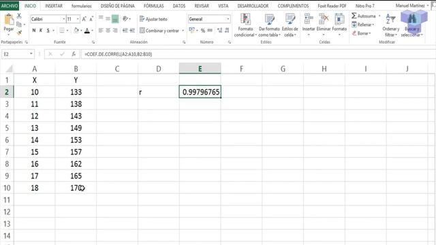Open Fuente dialog launcher

tap(93, 42)
